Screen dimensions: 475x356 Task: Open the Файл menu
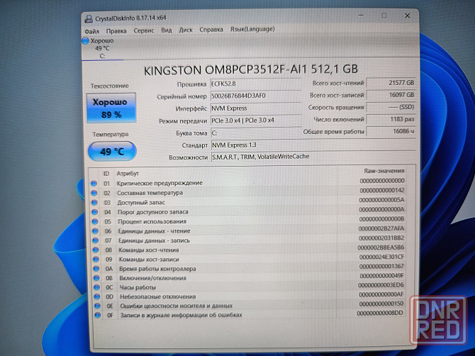pos(91,30)
